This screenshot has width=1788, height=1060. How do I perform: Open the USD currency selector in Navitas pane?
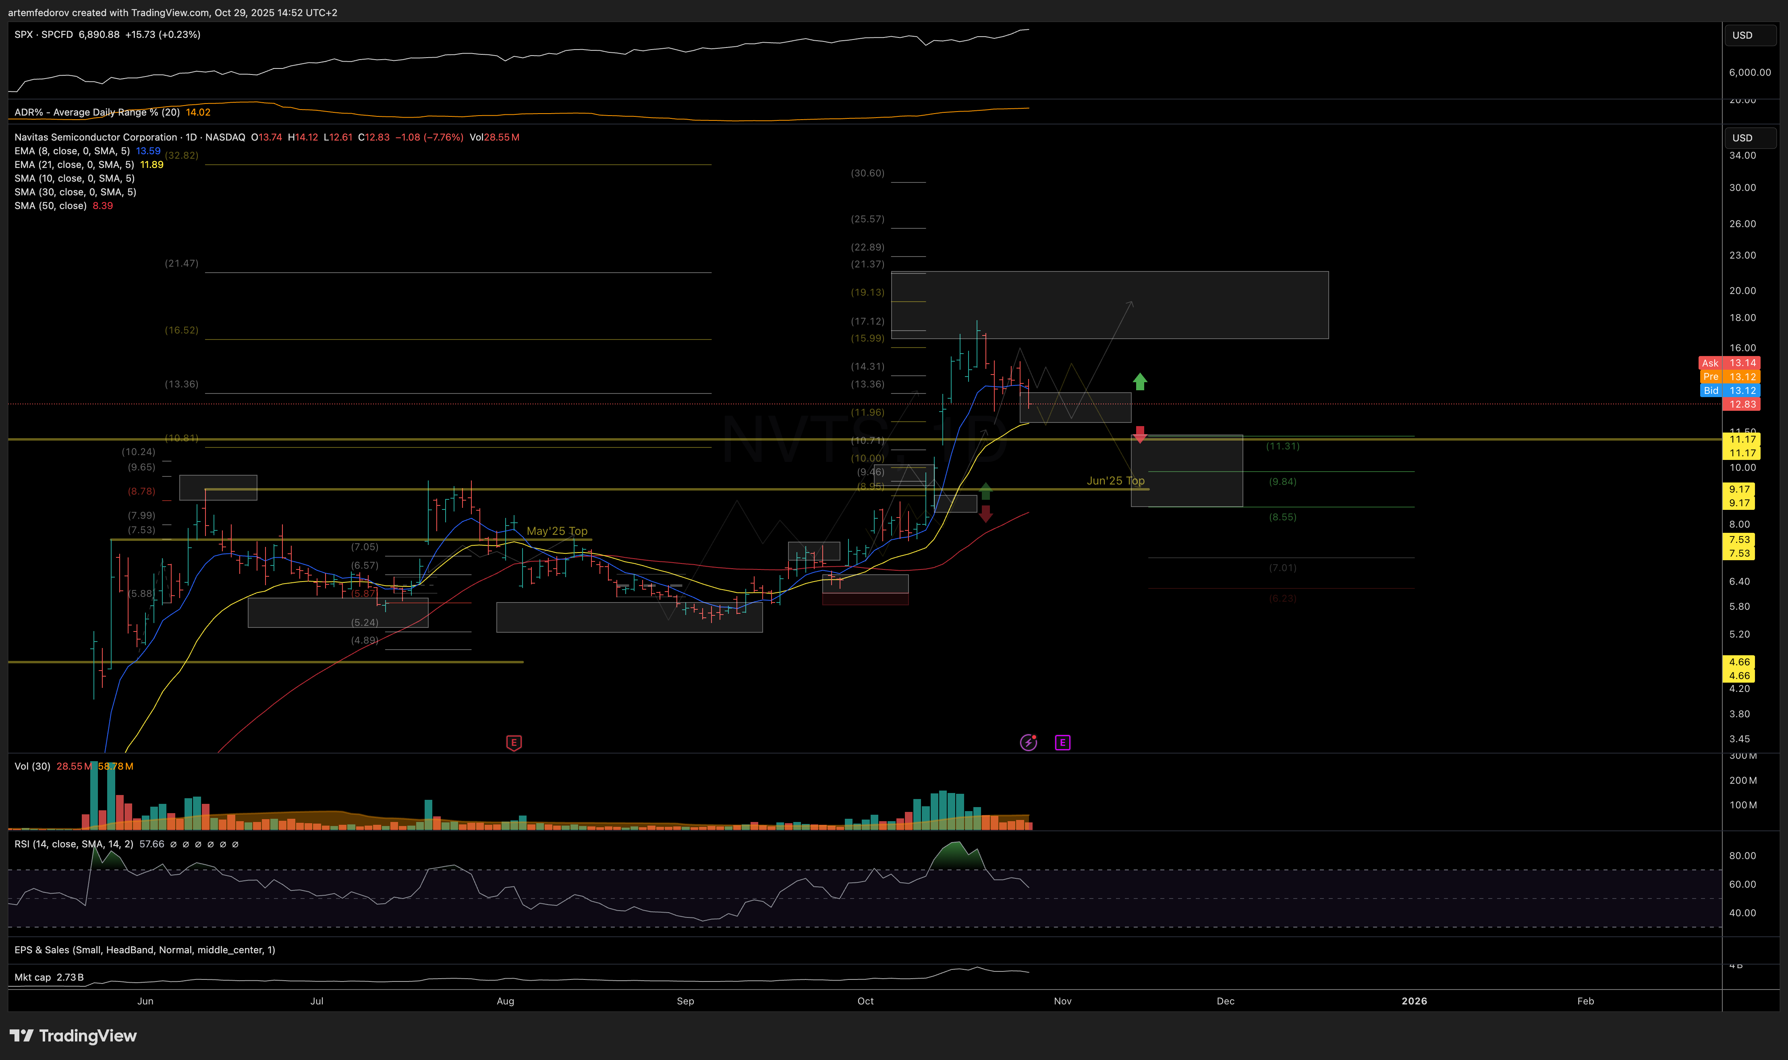click(1749, 138)
